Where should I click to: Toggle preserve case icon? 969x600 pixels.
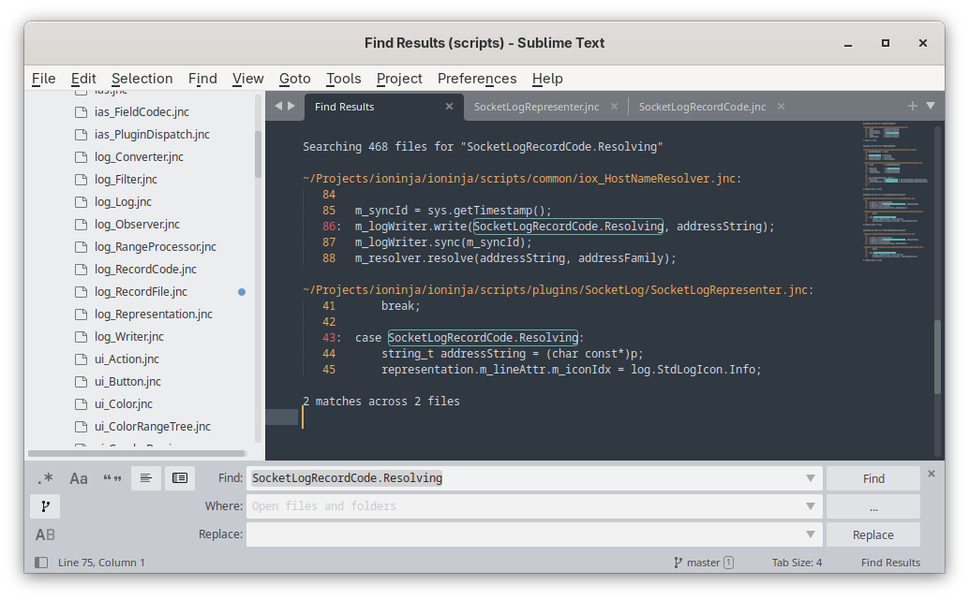tap(45, 534)
